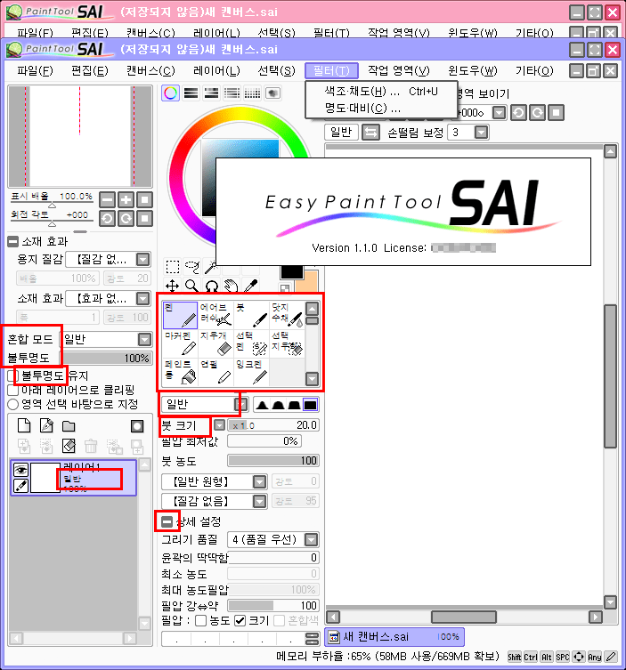Screen dimensions: 626x670
Task: Select the 잉크펜 ink pen tool
Action: click(251, 372)
